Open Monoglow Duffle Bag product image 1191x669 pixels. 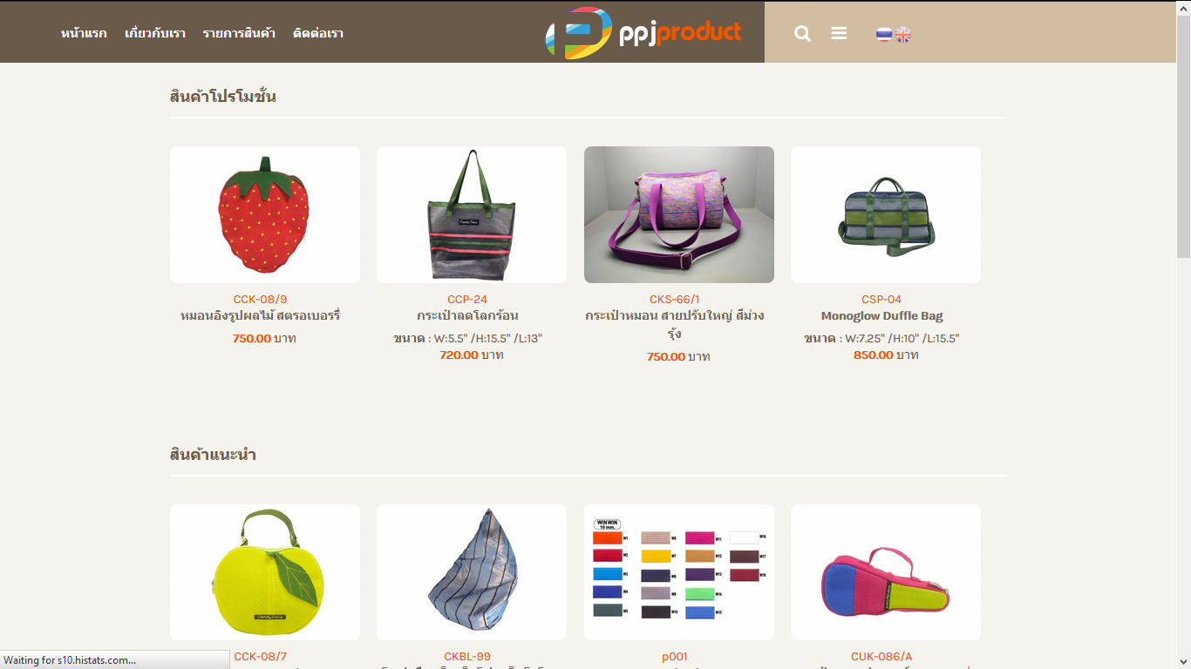click(x=886, y=214)
